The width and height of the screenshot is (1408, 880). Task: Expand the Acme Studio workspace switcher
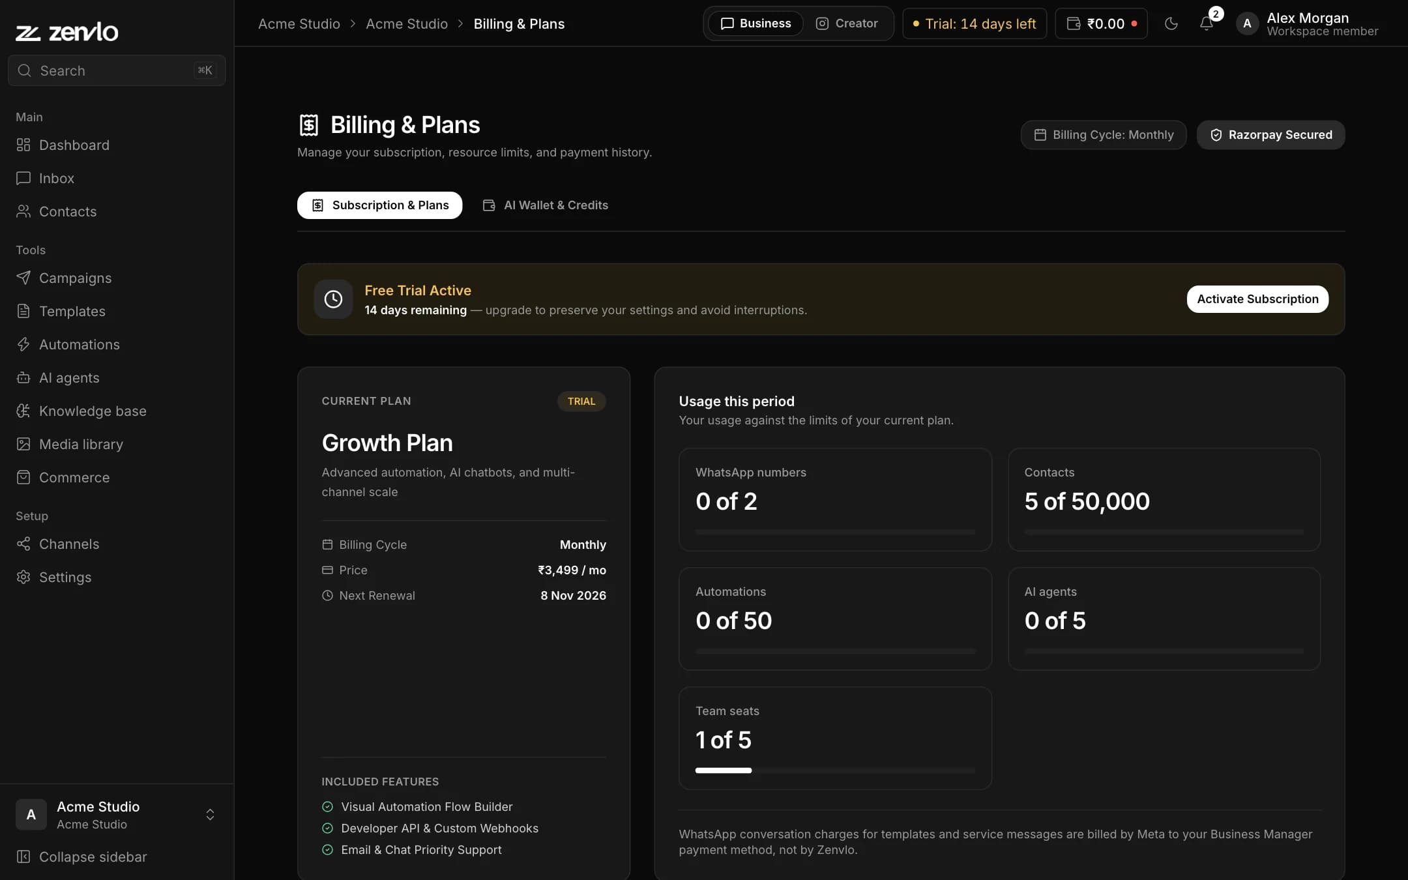pyautogui.click(x=117, y=815)
